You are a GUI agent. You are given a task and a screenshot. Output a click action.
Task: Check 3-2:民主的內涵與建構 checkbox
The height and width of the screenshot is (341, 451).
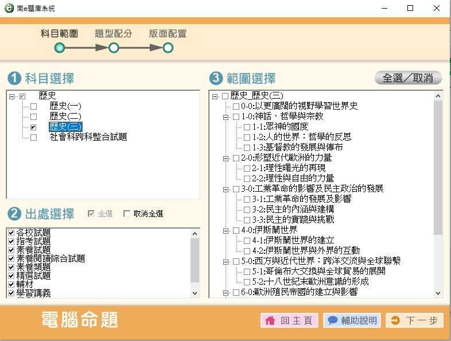click(247, 210)
